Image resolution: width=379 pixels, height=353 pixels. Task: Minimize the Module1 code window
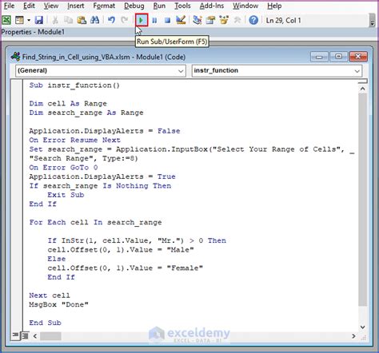pyautogui.click(x=319, y=57)
